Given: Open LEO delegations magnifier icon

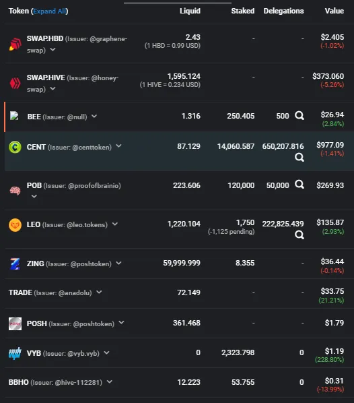Looking at the screenshot, I should [x=299, y=235].
